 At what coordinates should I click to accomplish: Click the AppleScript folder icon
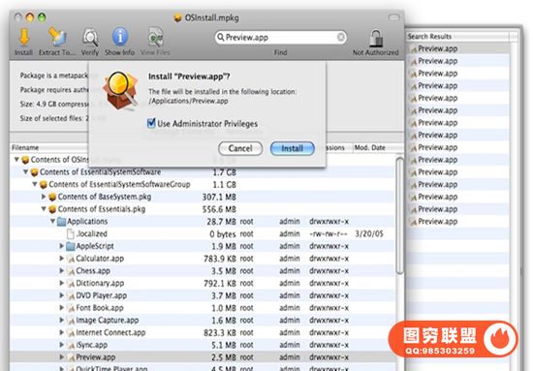(x=71, y=246)
